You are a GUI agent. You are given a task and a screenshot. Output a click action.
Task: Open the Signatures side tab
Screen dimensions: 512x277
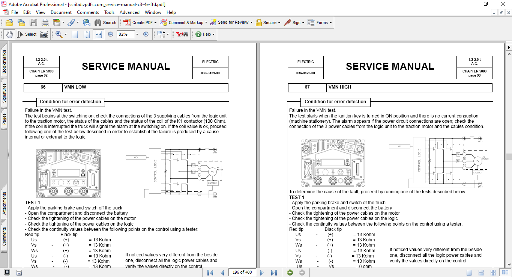click(4, 93)
